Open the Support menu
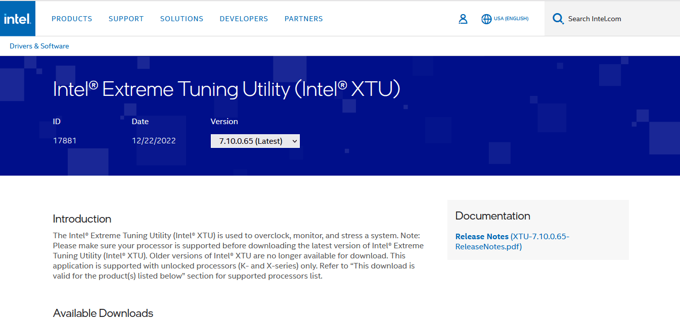Screen dimensions: 680x325 click(126, 19)
